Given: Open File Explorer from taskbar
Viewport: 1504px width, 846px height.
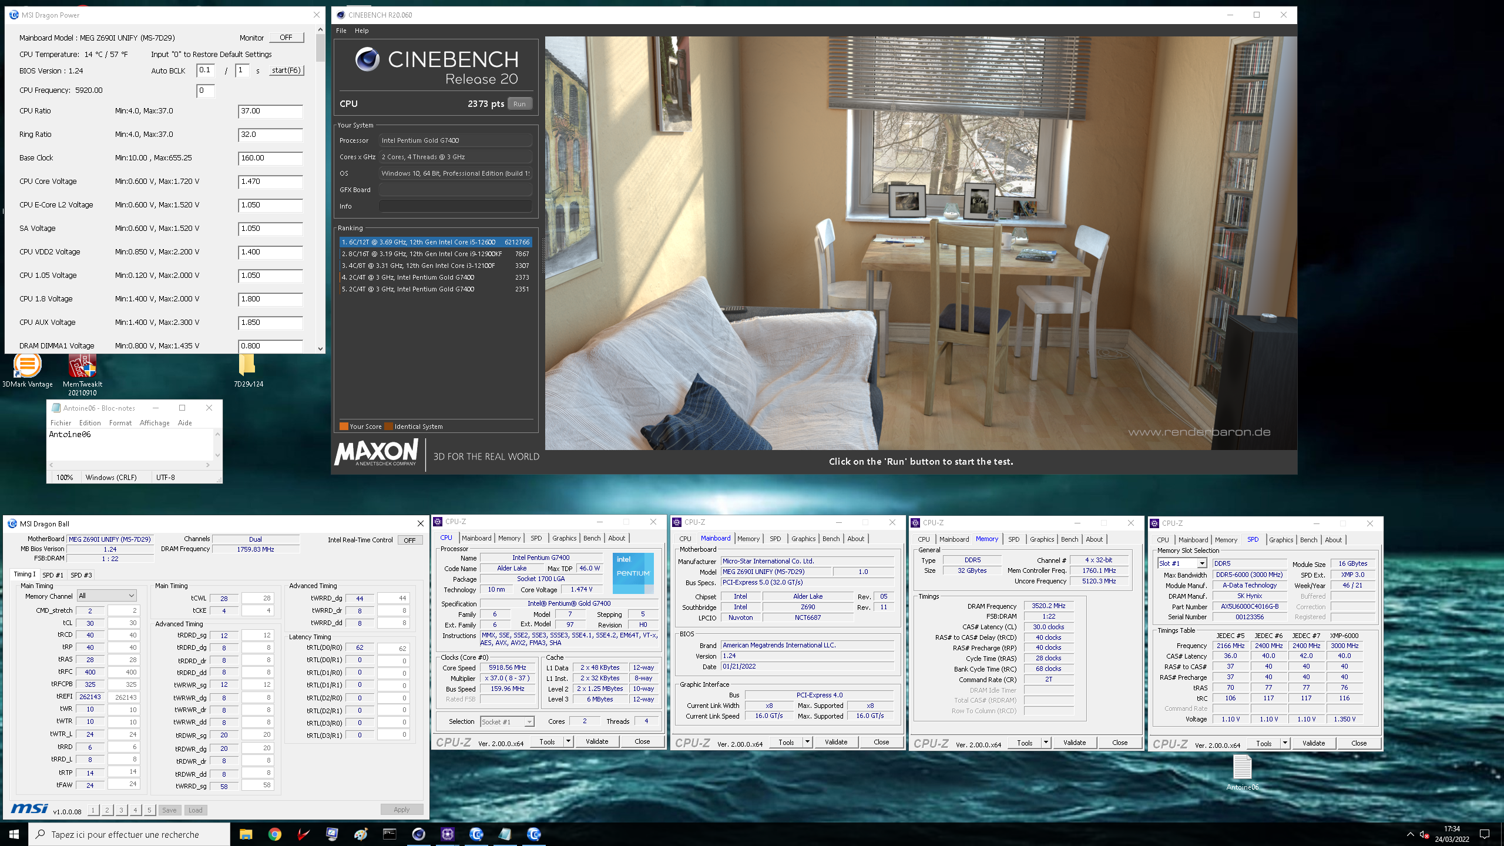Looking at the screenshot, I should (x=246, y=834).
